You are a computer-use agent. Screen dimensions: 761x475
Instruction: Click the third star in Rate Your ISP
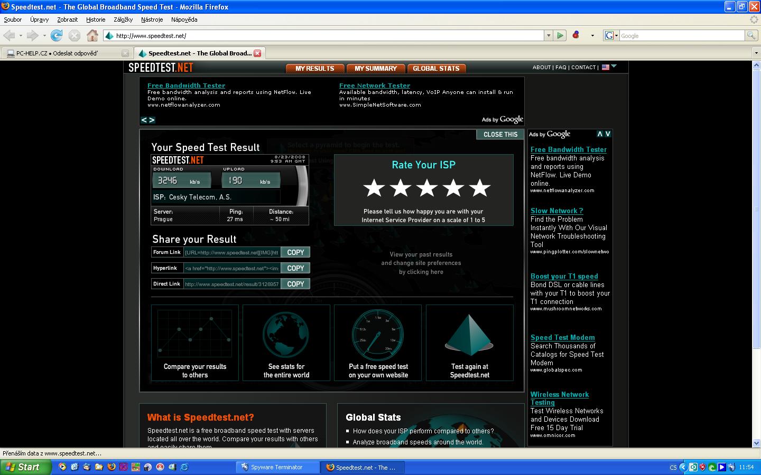pos(426,188)
